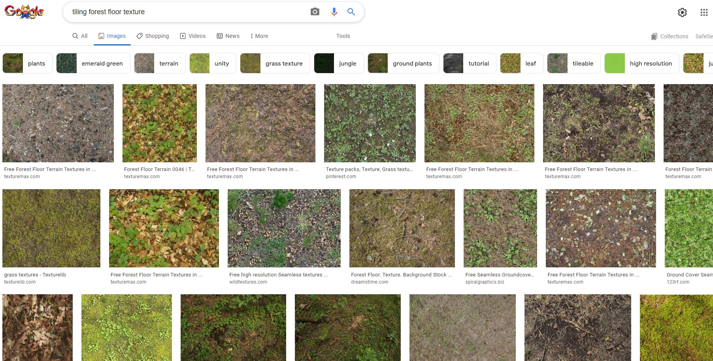Expand the Tools filter options

[x=343, y=36]
